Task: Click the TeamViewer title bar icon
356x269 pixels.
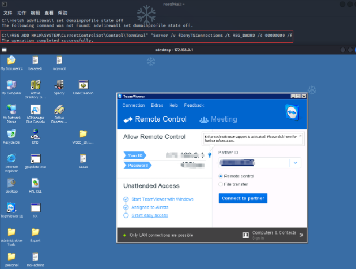Action: pos(120,96)
